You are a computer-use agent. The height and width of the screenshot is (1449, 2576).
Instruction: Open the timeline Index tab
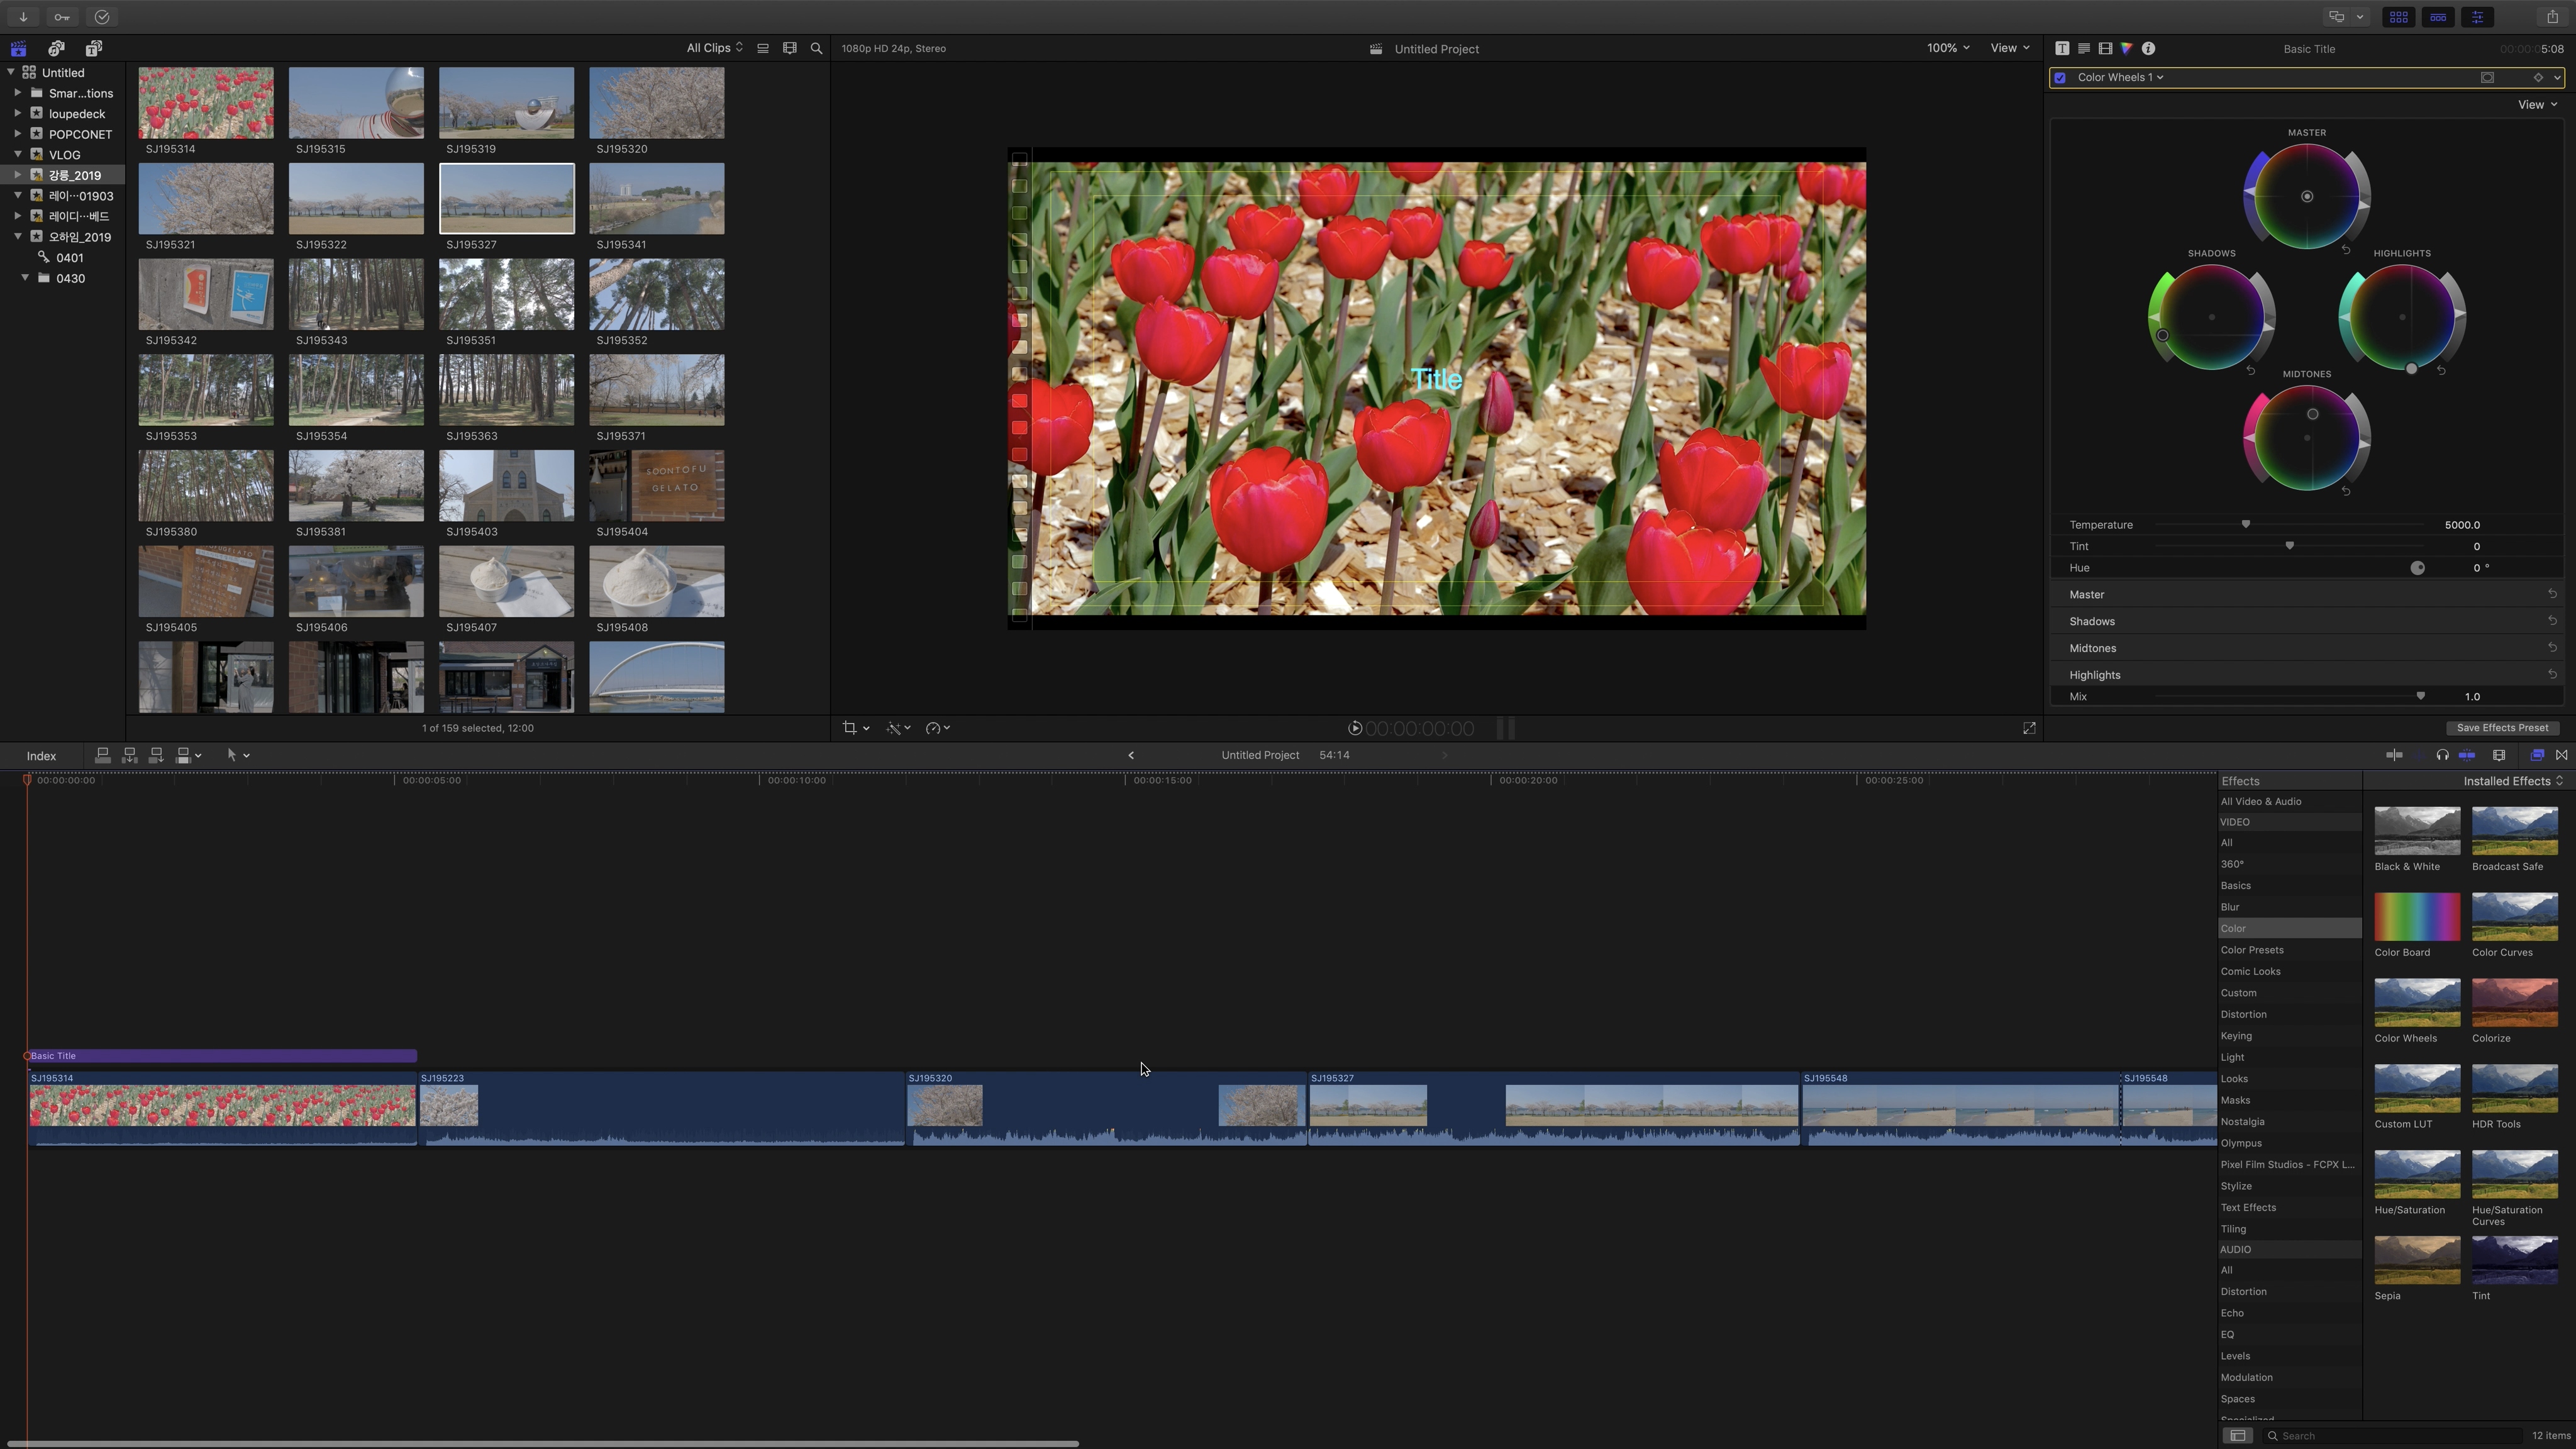pyautogui.click(x=41, y=756)
